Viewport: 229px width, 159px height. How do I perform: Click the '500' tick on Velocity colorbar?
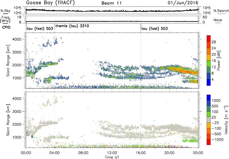(x=215, y=106)
